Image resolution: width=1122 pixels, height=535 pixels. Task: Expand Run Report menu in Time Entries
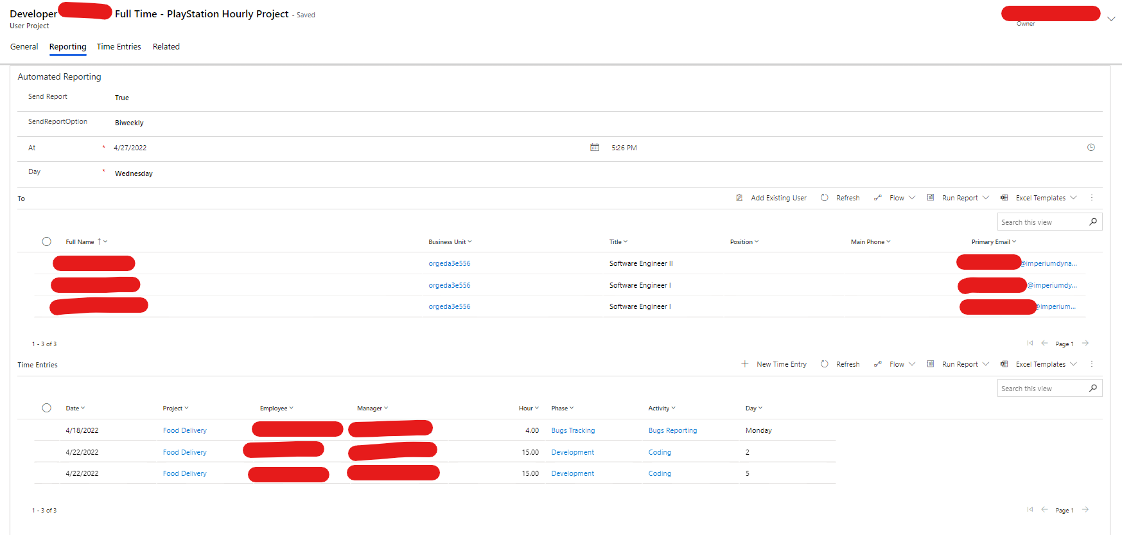(x=986, y=364)
